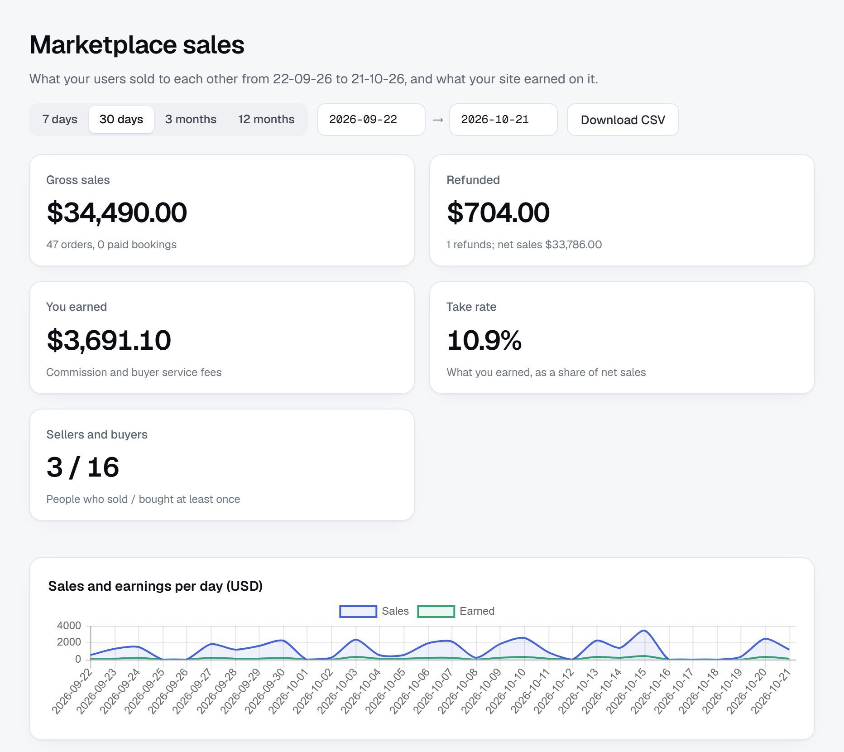Toggle the Sales series legend swatch
844x752 pixels.
click(x=358, y=612)
